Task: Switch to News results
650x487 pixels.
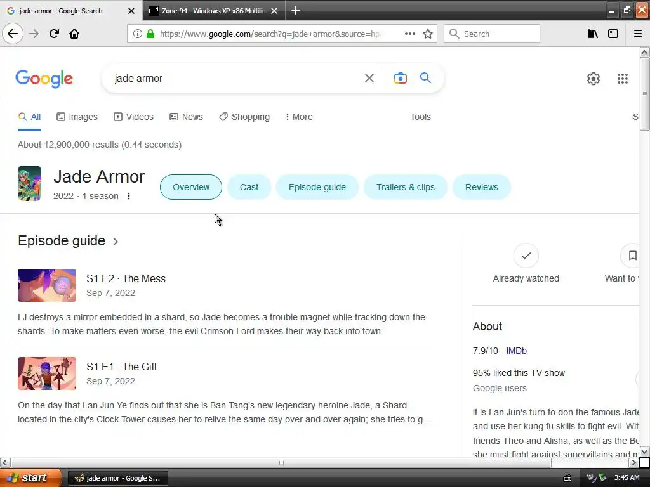Action: coord(187,117)
